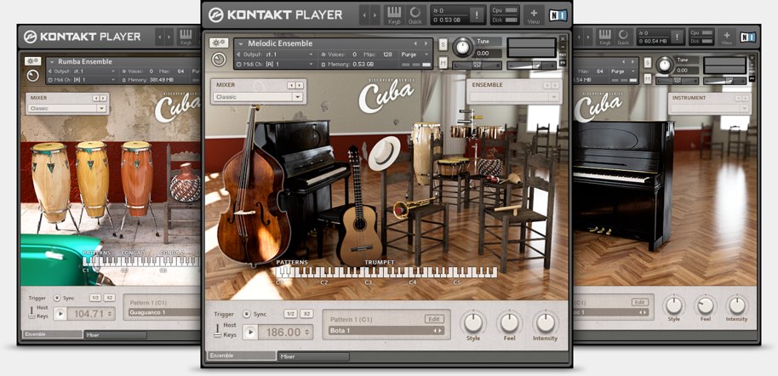Click the double bass in the room
Image resolution: width=778 pixels, height=376 pixels.
252,198
